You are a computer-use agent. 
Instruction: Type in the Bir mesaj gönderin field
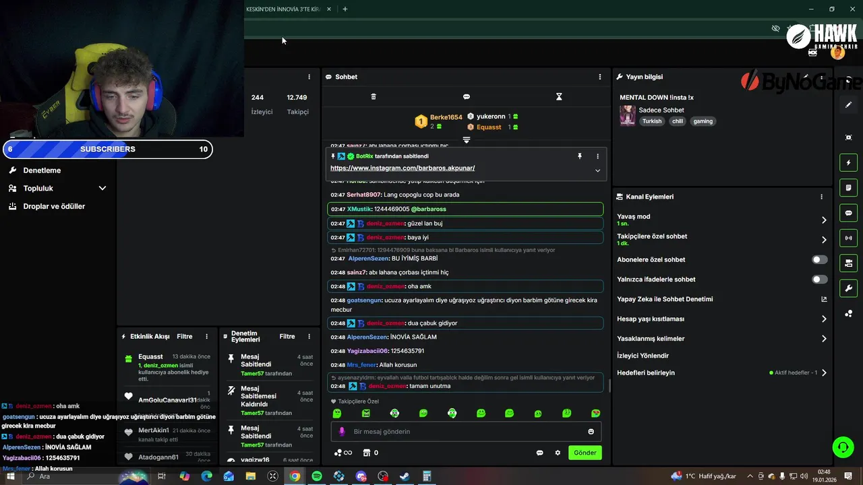coord(466,432)
